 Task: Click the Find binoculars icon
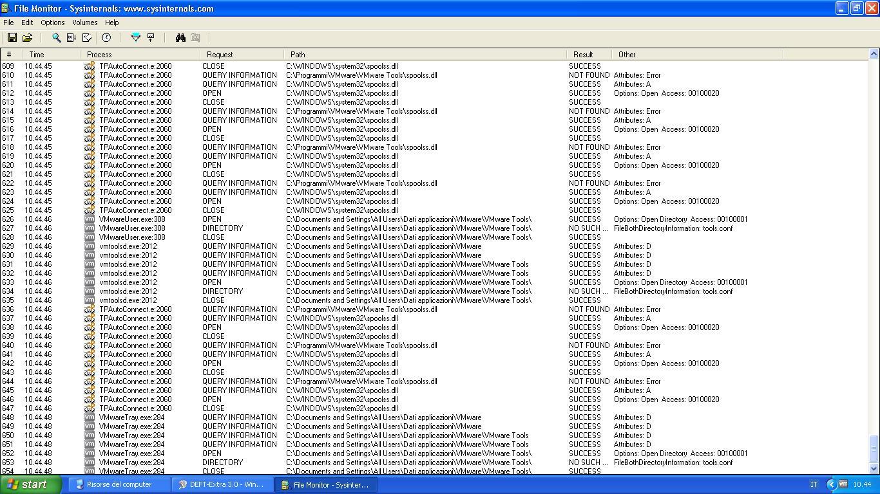click(180, 38)
